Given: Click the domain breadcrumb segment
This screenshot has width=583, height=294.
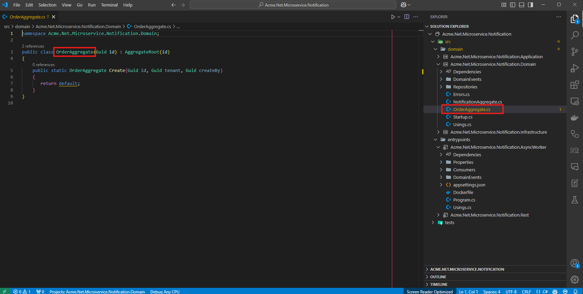Looking at the screenshot, I should (x=23, y=26).
